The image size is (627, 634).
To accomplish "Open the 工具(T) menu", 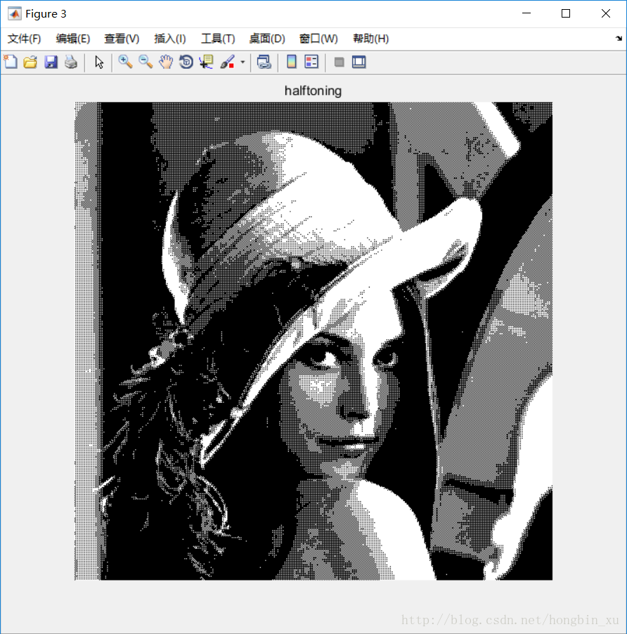I will pyautogui.click(x=218, y=39).
